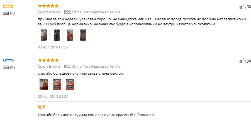Open third photo in O***v's review
This screenshot has height=120, width=251.
(70, 84)
